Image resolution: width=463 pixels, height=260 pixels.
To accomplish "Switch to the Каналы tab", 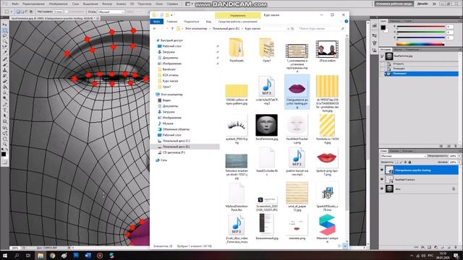I will click(x=394, y=151).
